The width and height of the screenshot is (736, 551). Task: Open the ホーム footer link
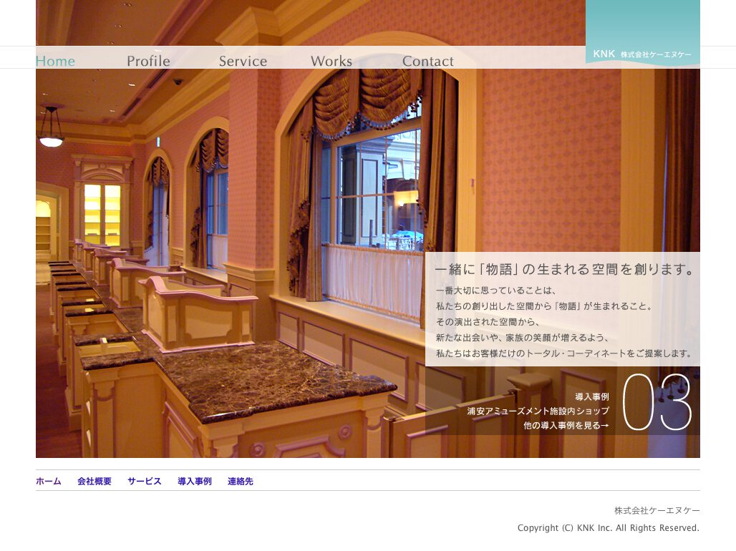[49, 482]
